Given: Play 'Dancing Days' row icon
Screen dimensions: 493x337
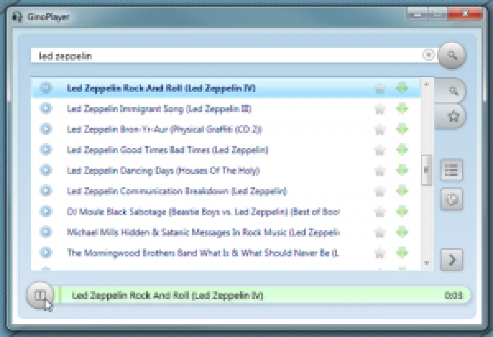Looking at the screenshot, I should [46, 170].
